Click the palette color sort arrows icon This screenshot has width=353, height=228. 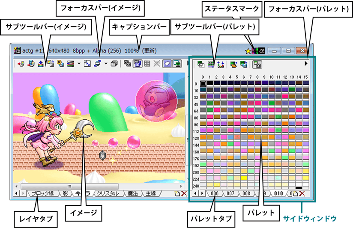pyautogui.click(x=221, y=65)
